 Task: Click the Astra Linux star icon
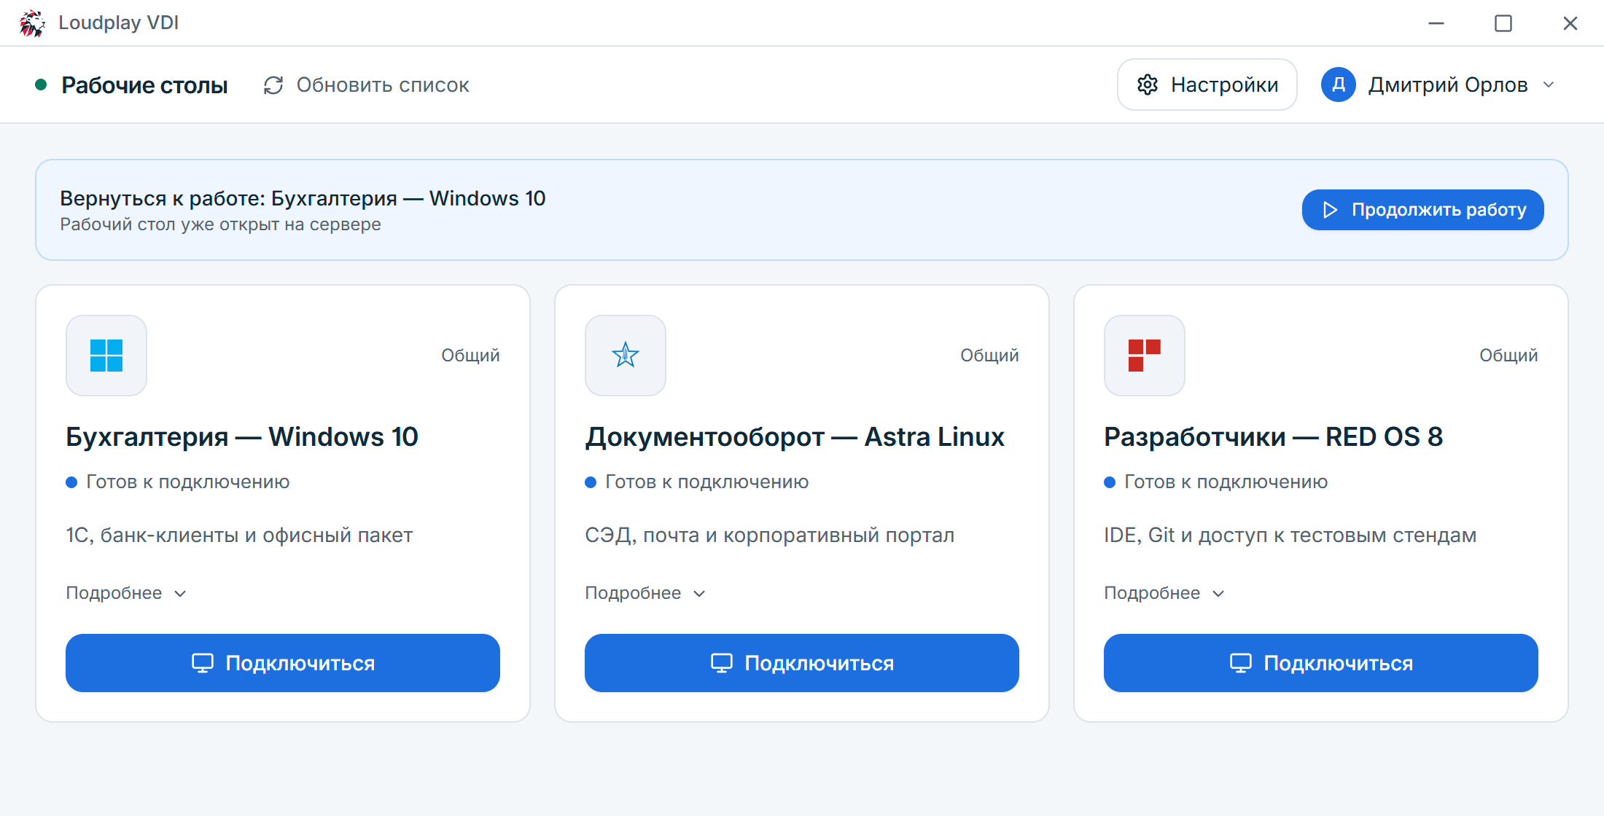point(626,356)
